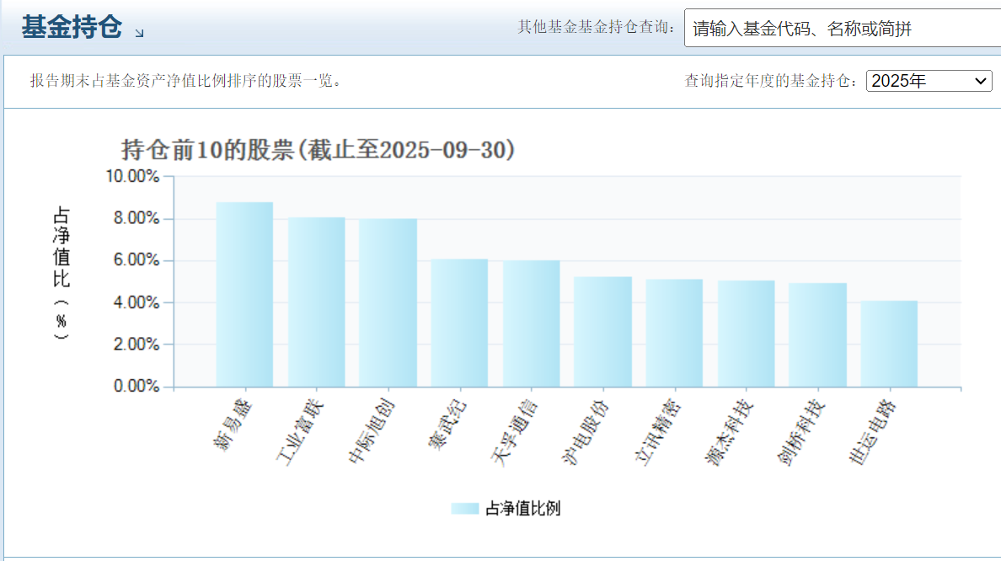Click the 其他基金基金持仓查询 label
This screenshot has height=561, width=1001.
pyautogui.click(x=594, y=28)
